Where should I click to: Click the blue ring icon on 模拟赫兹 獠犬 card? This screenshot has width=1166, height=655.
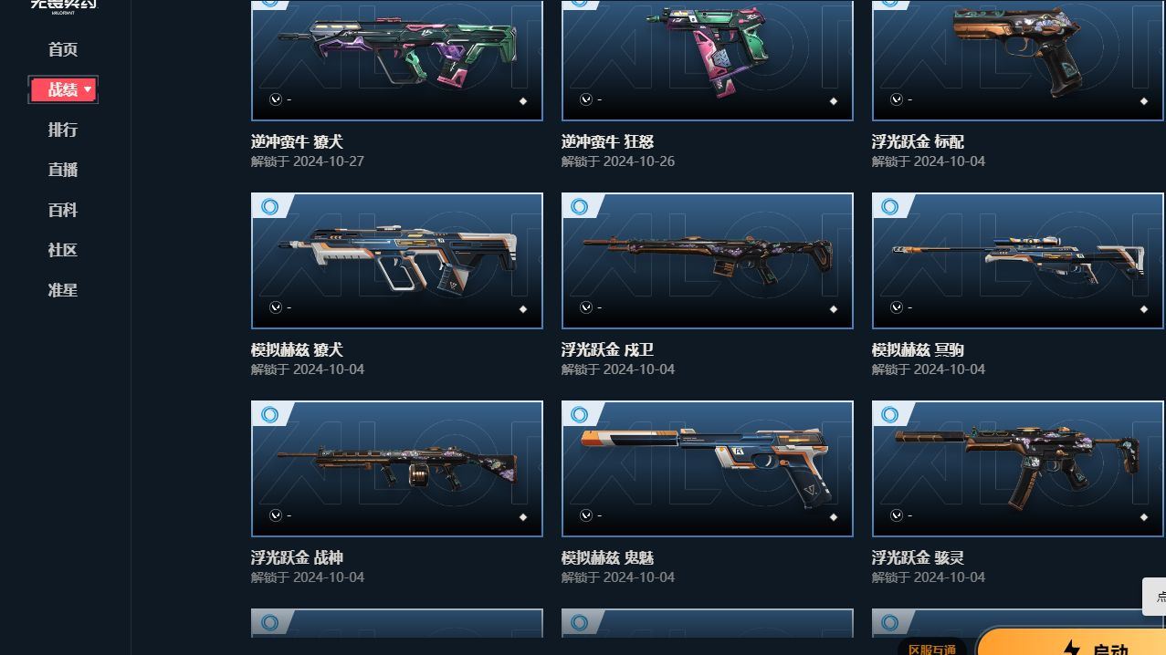tap(269, 207)
